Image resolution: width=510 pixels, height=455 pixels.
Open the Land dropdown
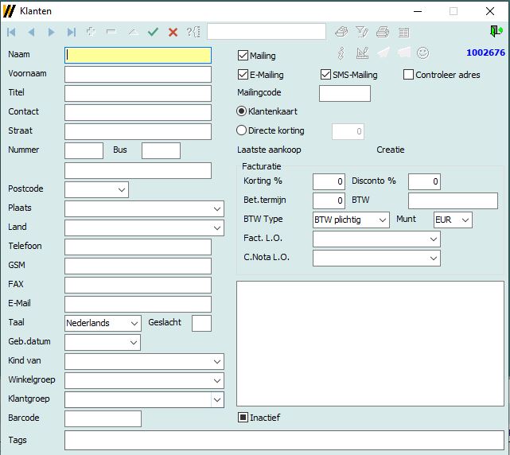[x=217, y=228]
